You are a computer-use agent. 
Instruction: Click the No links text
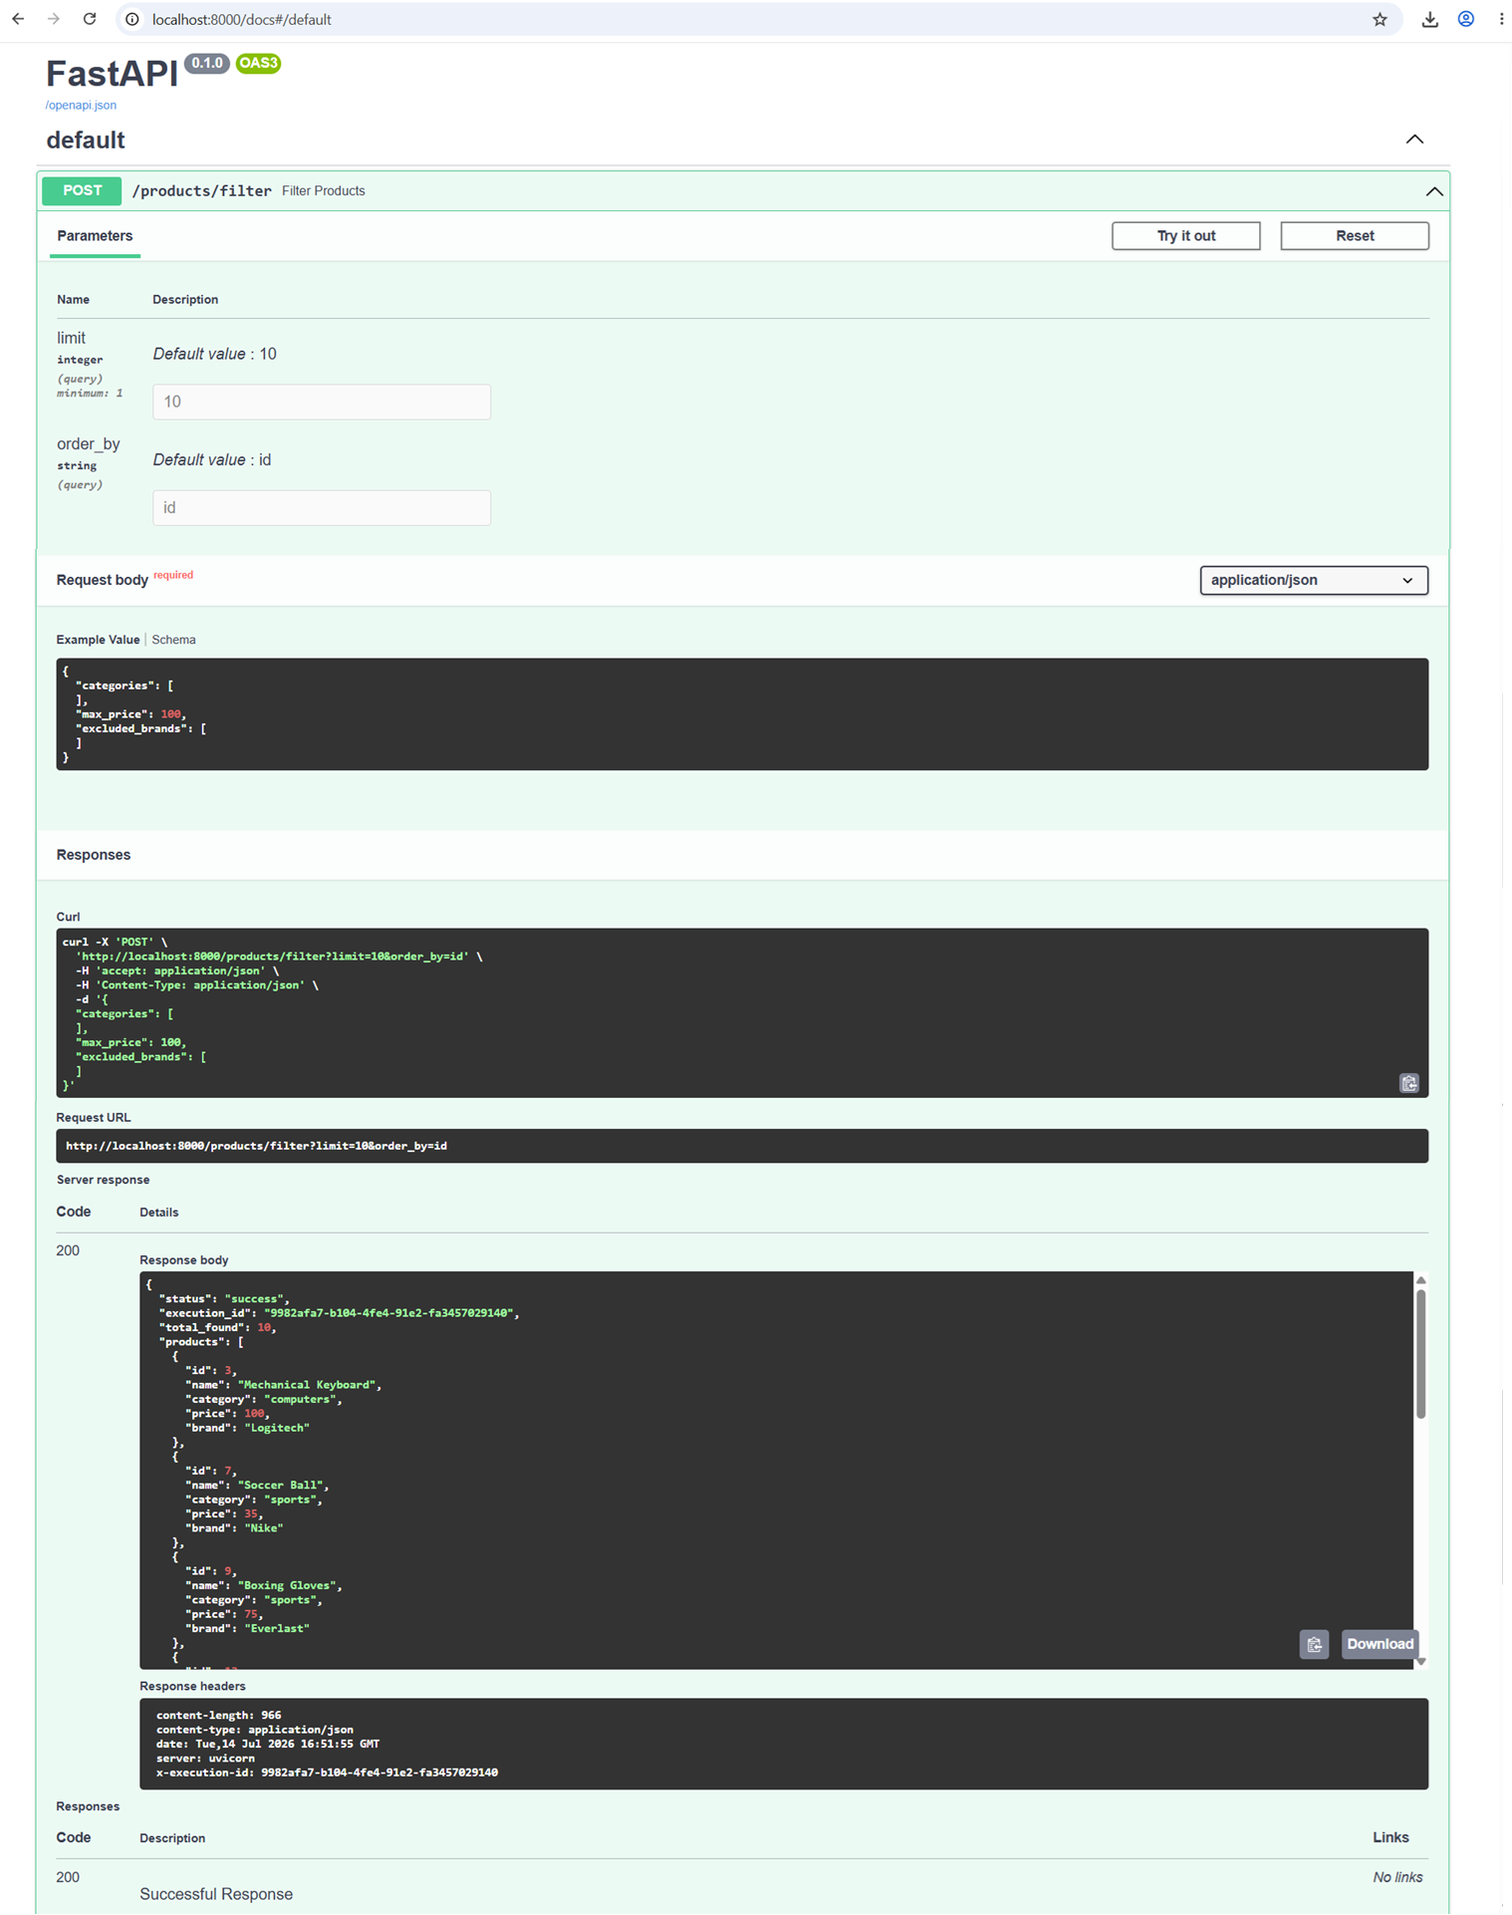pyautogui.click(x=1397, y=1878)
